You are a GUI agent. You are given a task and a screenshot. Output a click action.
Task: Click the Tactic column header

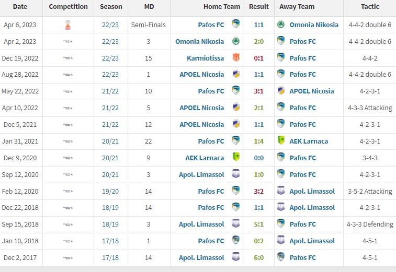(370, 7)
